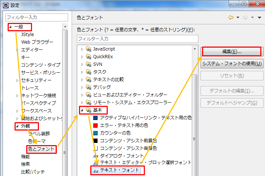Select 機能 in the preferences tree
This screenshot has height=176, width=265.
[25, 157]
